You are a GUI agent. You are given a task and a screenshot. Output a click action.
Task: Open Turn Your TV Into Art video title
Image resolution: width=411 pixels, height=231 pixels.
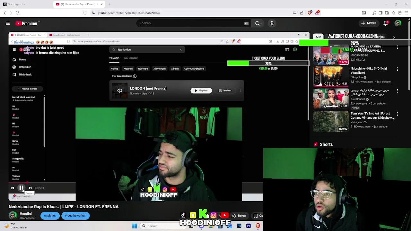point(372,116)
